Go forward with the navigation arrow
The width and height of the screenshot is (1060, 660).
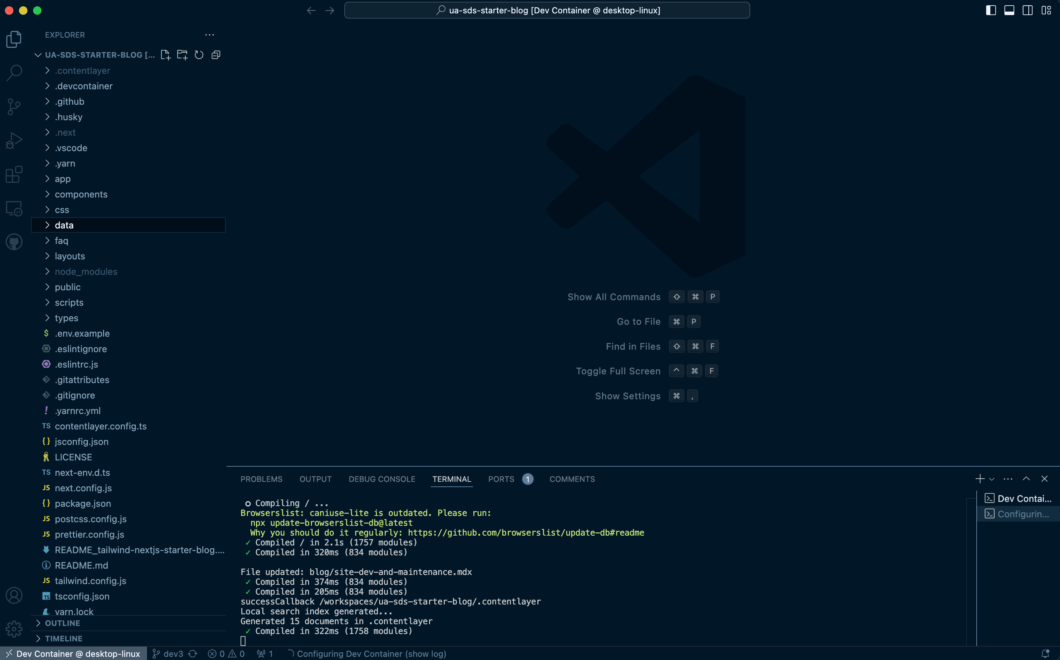click(330, 11)
